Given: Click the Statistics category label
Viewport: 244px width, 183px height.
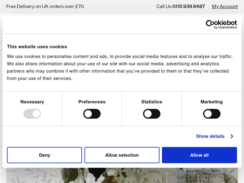Looking at the screenshot, I should coord(152,102).
